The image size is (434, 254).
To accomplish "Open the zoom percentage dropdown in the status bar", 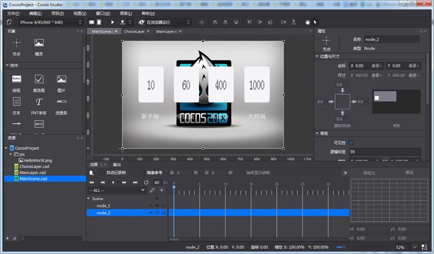I will tap(415, 247).
